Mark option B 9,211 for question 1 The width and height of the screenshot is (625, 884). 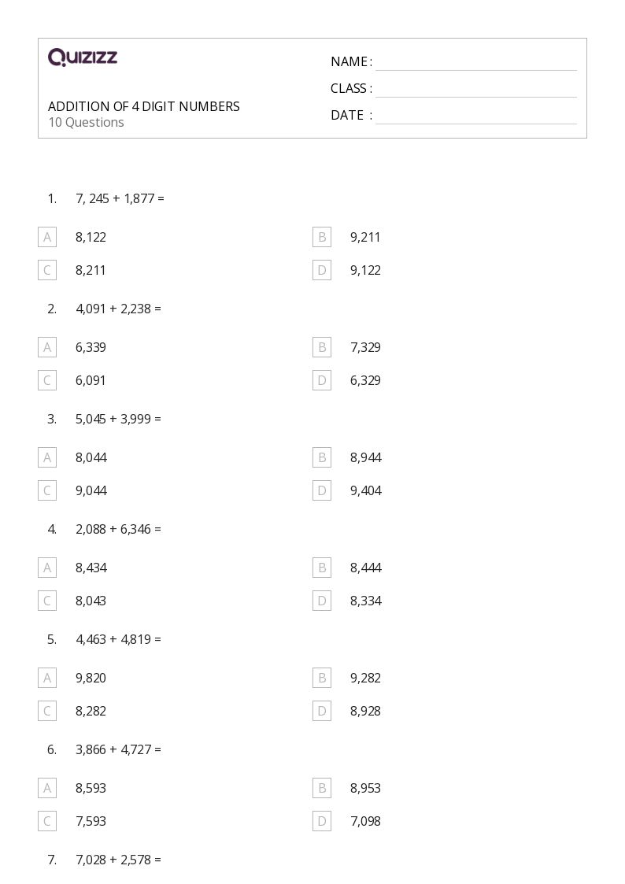(322, 238)
